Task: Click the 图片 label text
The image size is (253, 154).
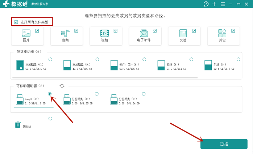Action: pyautogui.click(x=26, y=40)
